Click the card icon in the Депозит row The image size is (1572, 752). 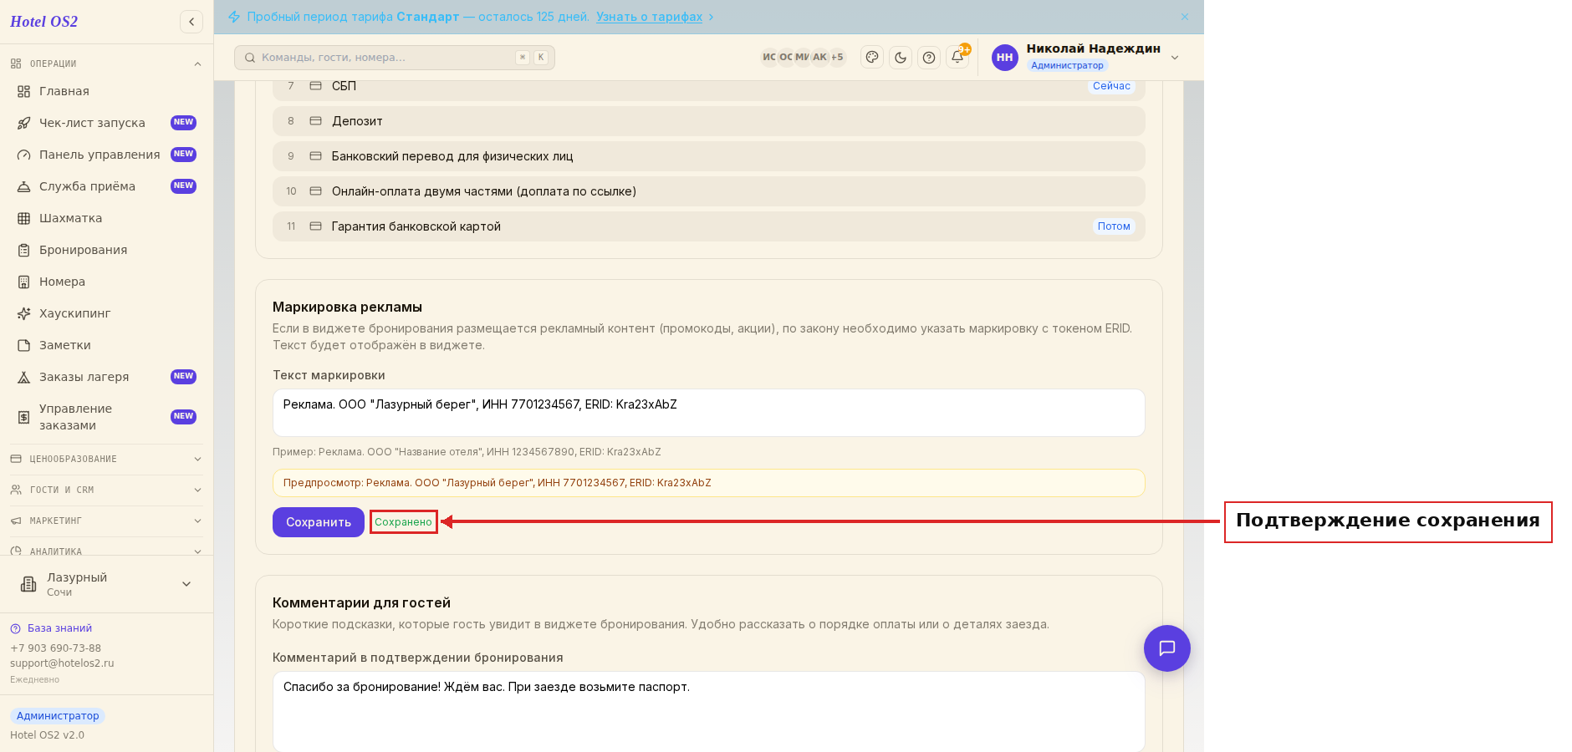pos(316,121)
